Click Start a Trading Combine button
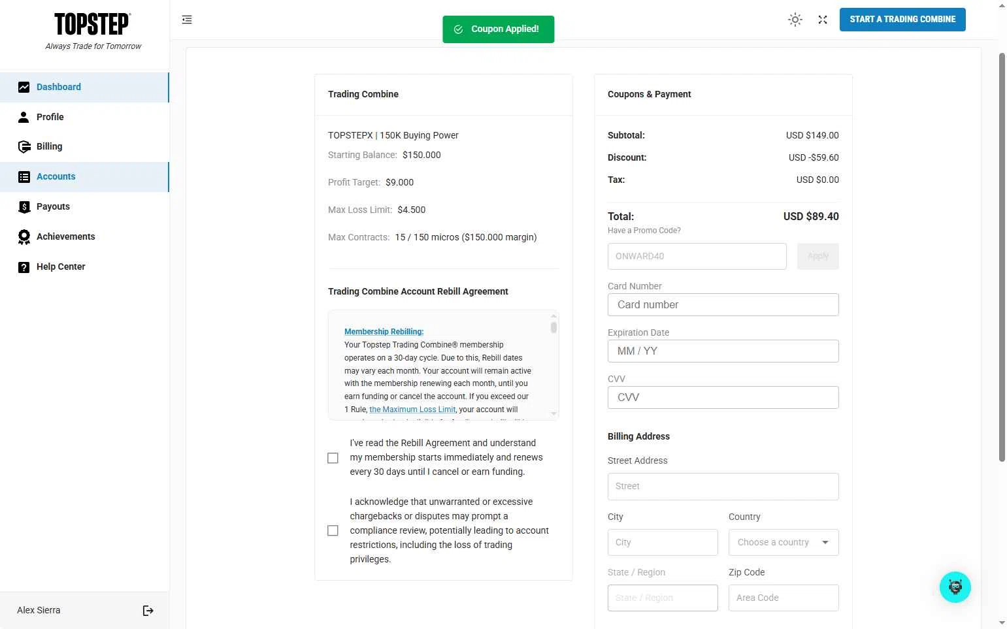 point(902,20)
